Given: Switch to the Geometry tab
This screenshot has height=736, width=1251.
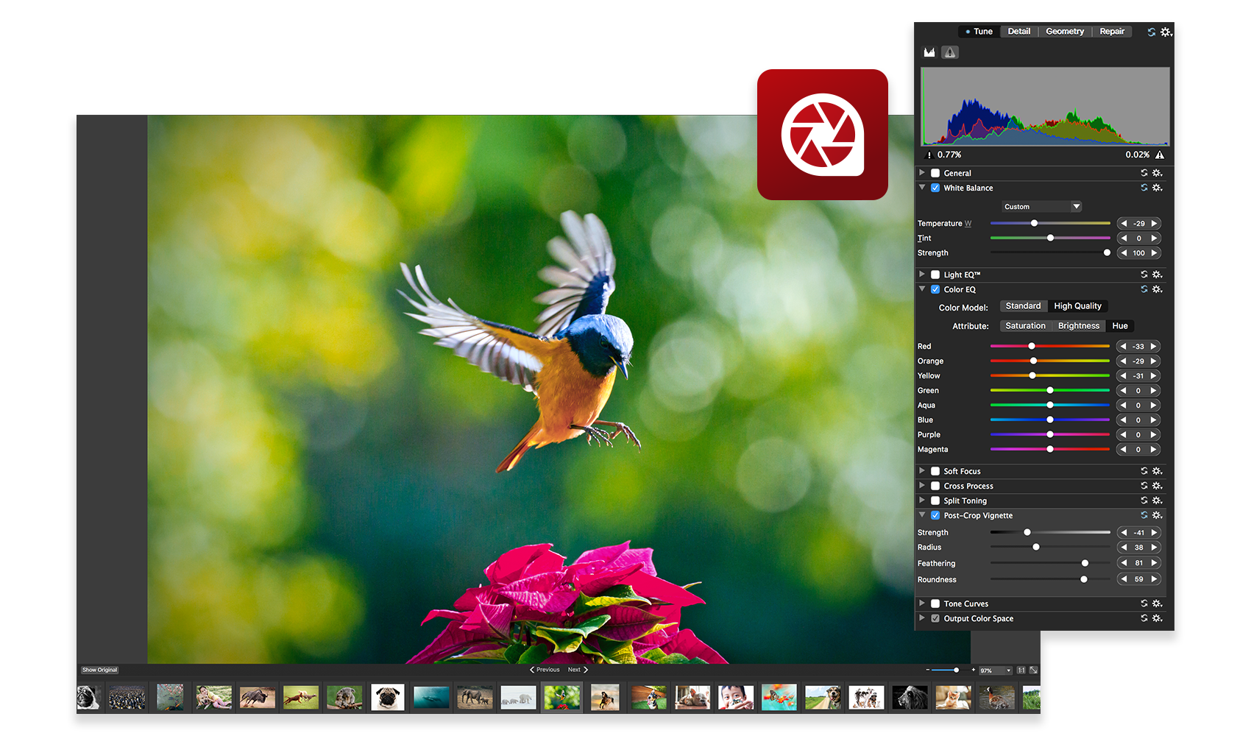Looking at the screenshot, I should pos(1065,32).
